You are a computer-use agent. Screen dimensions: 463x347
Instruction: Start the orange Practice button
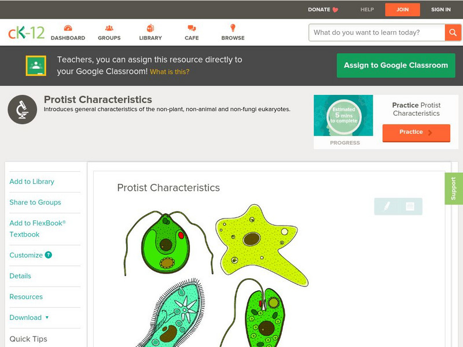pos(416,132)
